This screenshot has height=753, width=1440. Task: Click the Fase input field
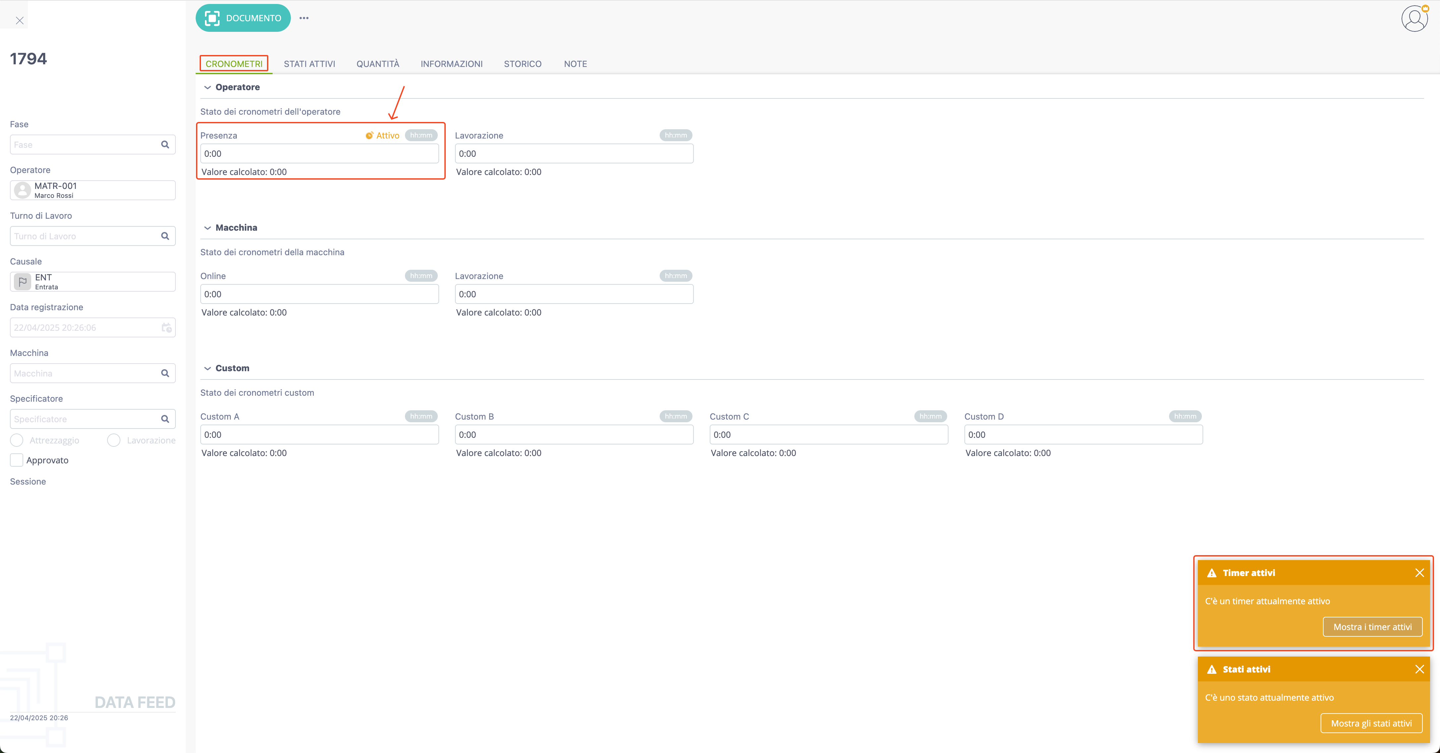[x=93, y=145]
